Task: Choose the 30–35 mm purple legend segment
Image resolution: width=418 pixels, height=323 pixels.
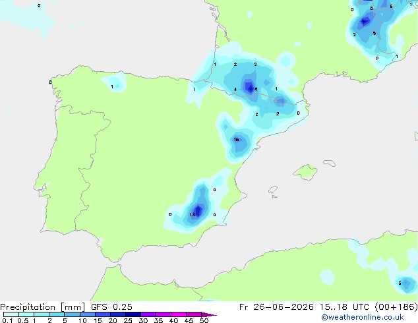Action: tap(148, 314)
